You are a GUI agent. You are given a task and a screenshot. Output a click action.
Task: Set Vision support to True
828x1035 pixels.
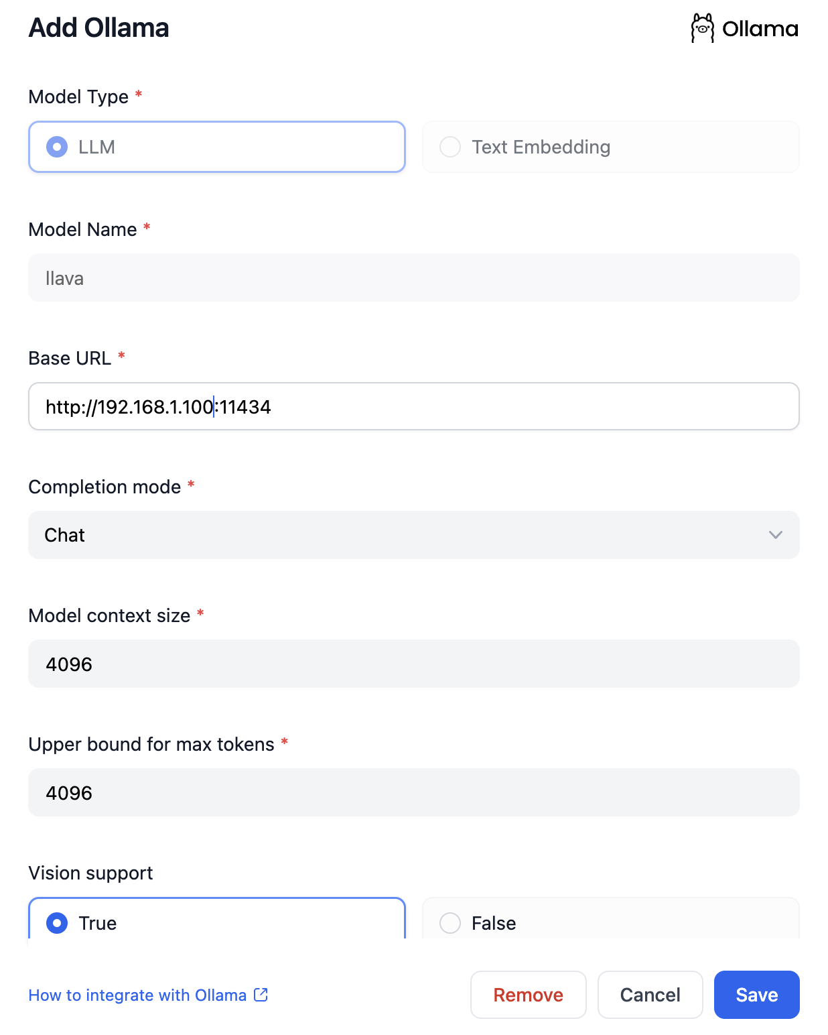(217, 920)
